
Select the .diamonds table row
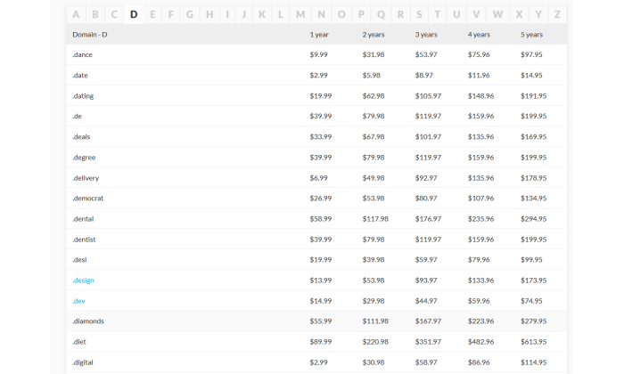point(316,321)
